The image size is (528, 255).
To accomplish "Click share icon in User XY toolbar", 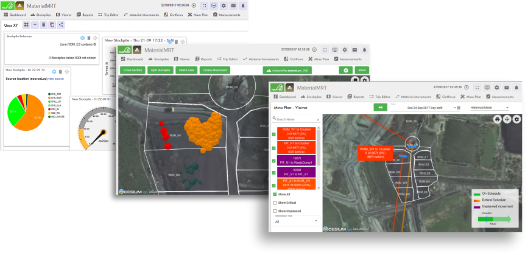I will tap(61, 25).
